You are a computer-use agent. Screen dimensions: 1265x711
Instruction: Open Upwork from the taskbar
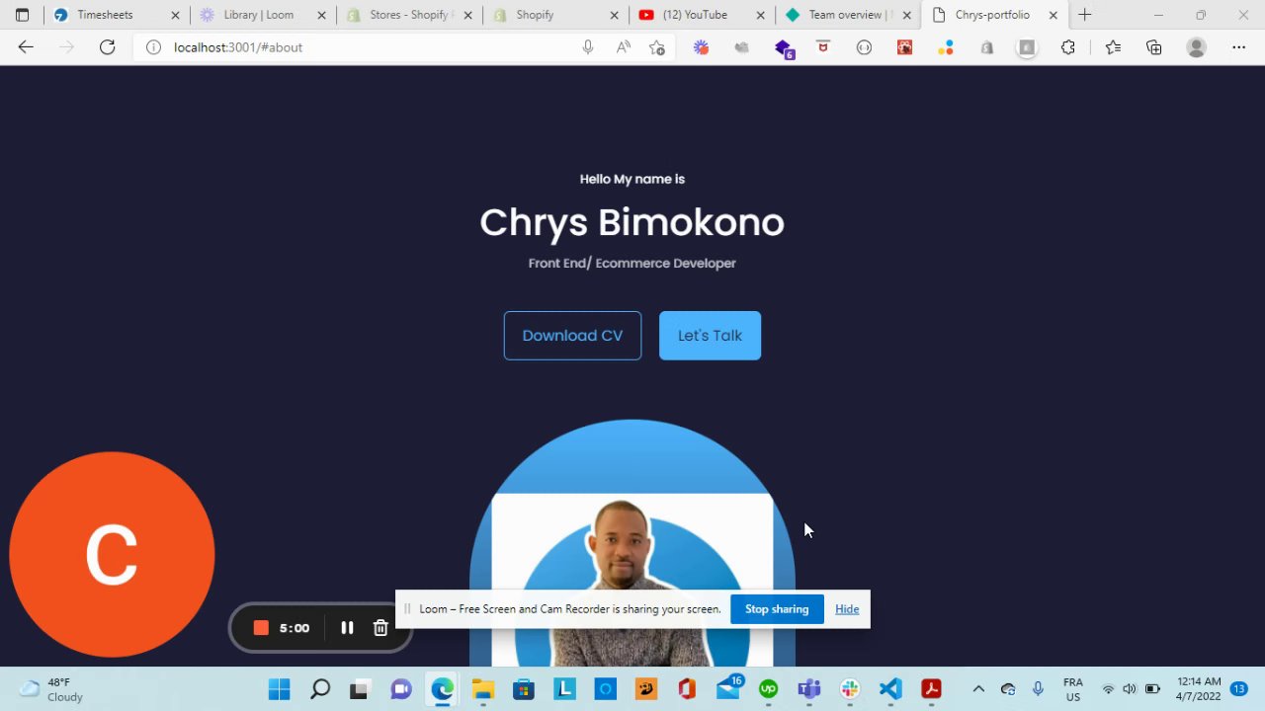pyautogui.click(x=768, y=689)
